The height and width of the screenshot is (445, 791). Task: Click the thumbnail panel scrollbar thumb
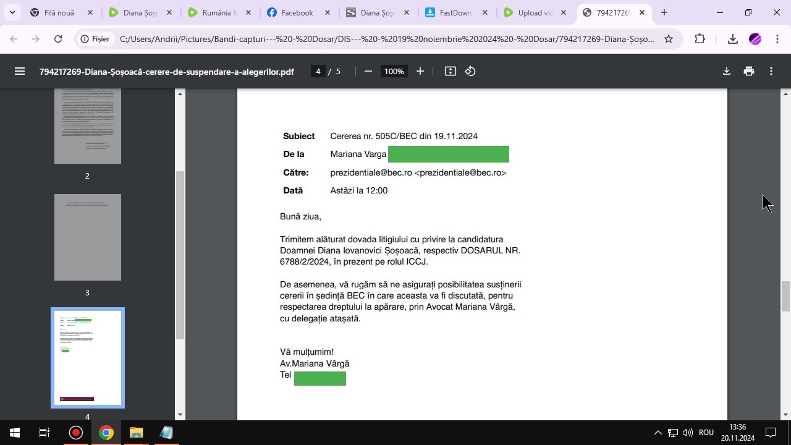pos(180,255)
